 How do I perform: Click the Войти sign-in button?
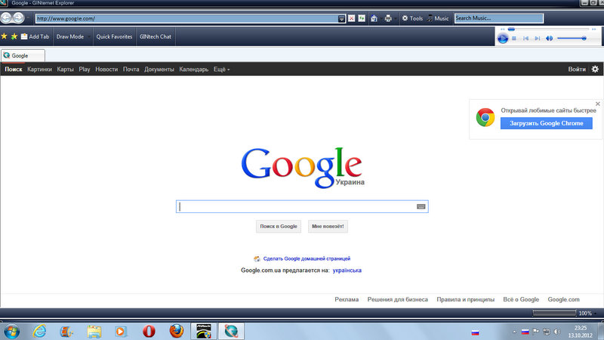click(x=577, y=70)
